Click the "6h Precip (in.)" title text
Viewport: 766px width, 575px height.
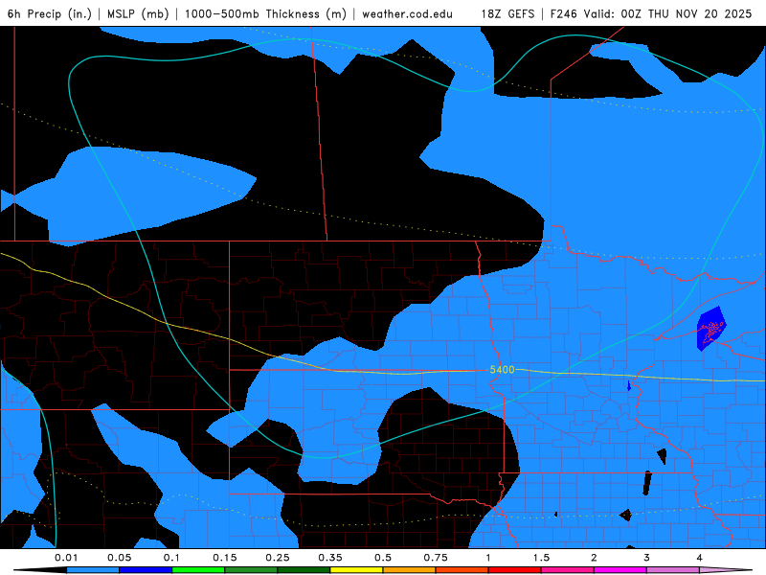[50, 13]
